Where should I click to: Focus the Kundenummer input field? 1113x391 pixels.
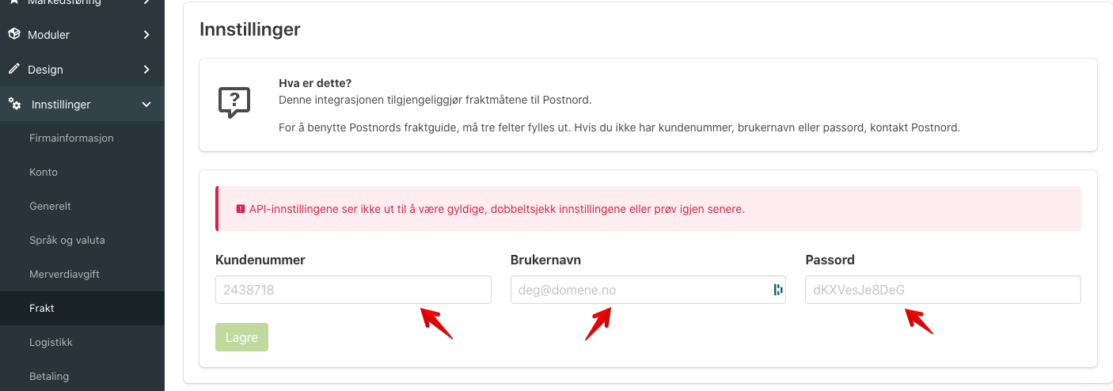pyautogui.click(x=353, y=290)
